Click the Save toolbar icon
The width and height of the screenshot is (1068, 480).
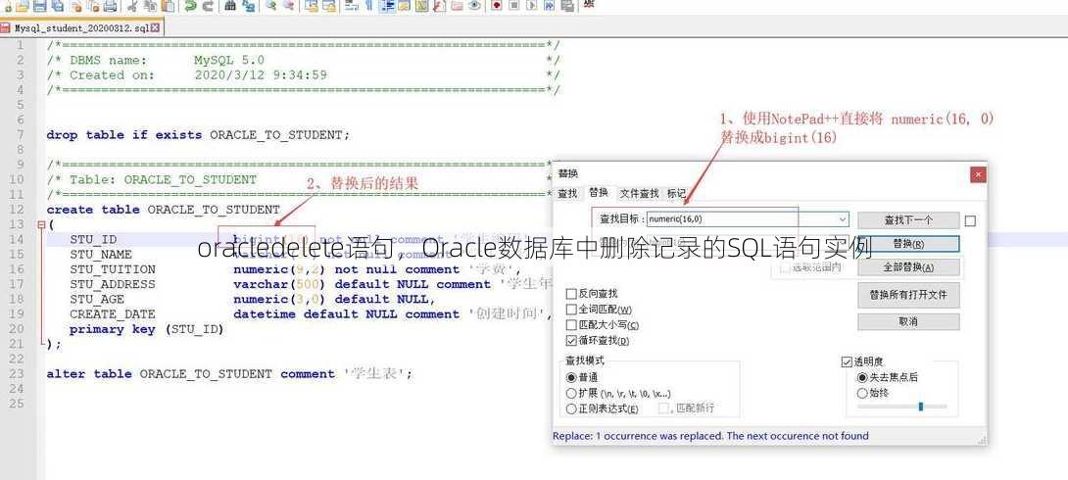pyautogui.click(x=39, y=6)
